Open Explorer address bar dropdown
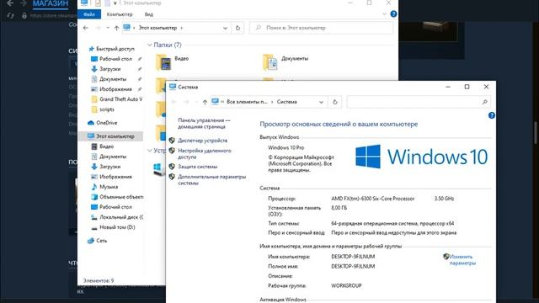 (225, 28)
